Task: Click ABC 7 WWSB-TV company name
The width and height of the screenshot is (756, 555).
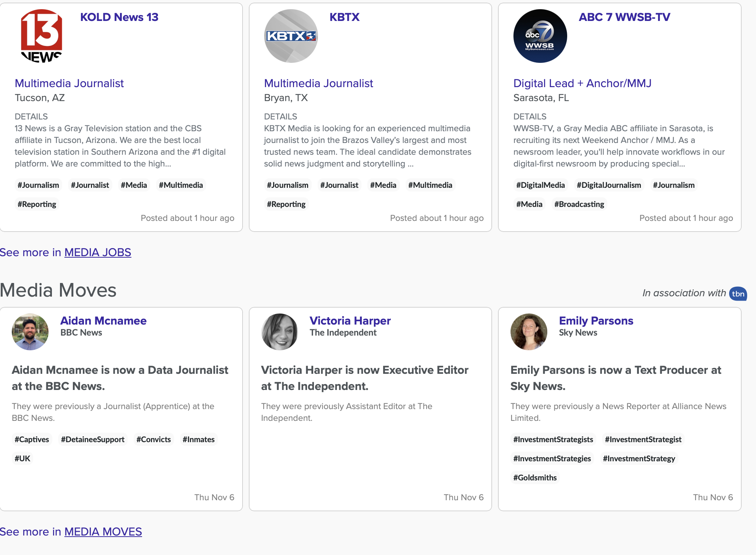Action: click(x=624, y=17)
